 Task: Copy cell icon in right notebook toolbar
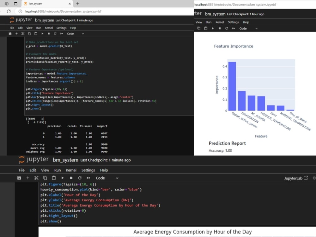point(199,28)
